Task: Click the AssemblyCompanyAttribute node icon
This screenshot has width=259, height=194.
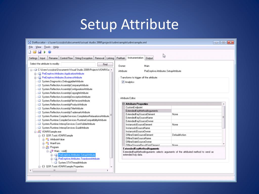Action: click(x=39, y=85)
